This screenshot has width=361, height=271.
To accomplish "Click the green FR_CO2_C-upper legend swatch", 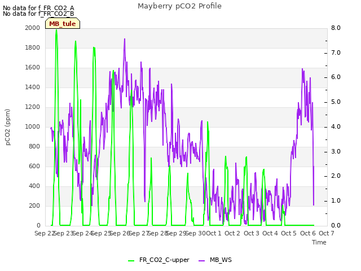I will click(x=131, y=260).
